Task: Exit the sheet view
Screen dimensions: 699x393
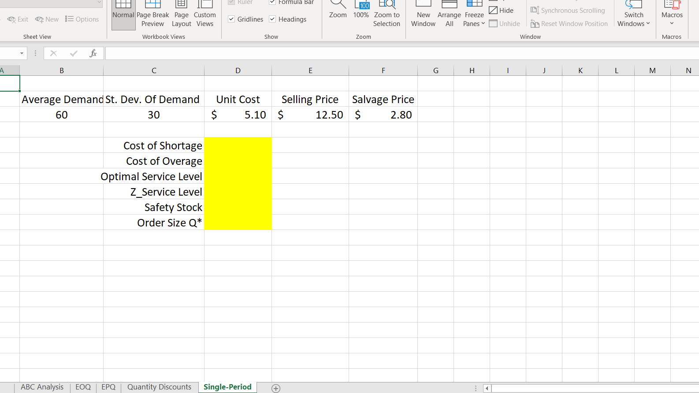Action: [18, 19]
